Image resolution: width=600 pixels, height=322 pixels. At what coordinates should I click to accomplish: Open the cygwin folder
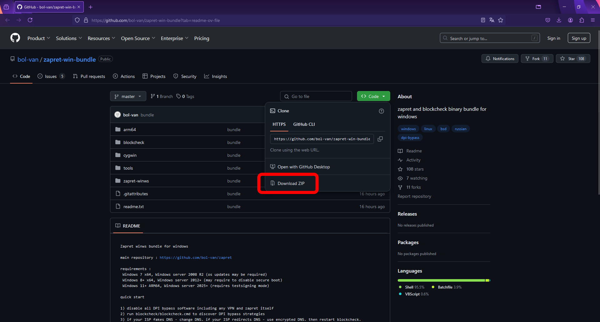pyautogui.click(x=130, y=155)
